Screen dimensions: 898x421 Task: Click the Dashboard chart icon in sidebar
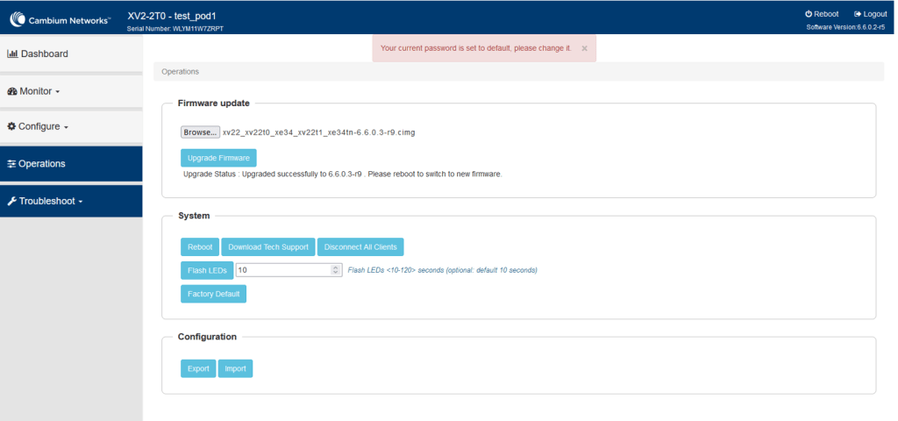12,54
